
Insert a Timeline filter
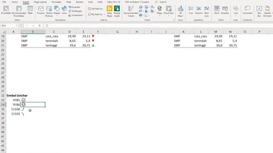tap(225, 10)
